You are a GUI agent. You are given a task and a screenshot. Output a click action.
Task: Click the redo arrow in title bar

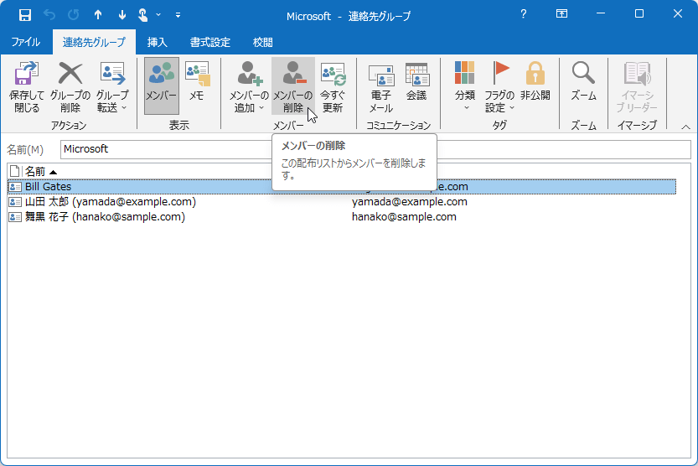click(74, 15)
